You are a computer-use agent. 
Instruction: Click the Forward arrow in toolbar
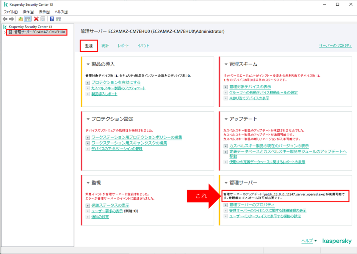[x=12, y=19]
